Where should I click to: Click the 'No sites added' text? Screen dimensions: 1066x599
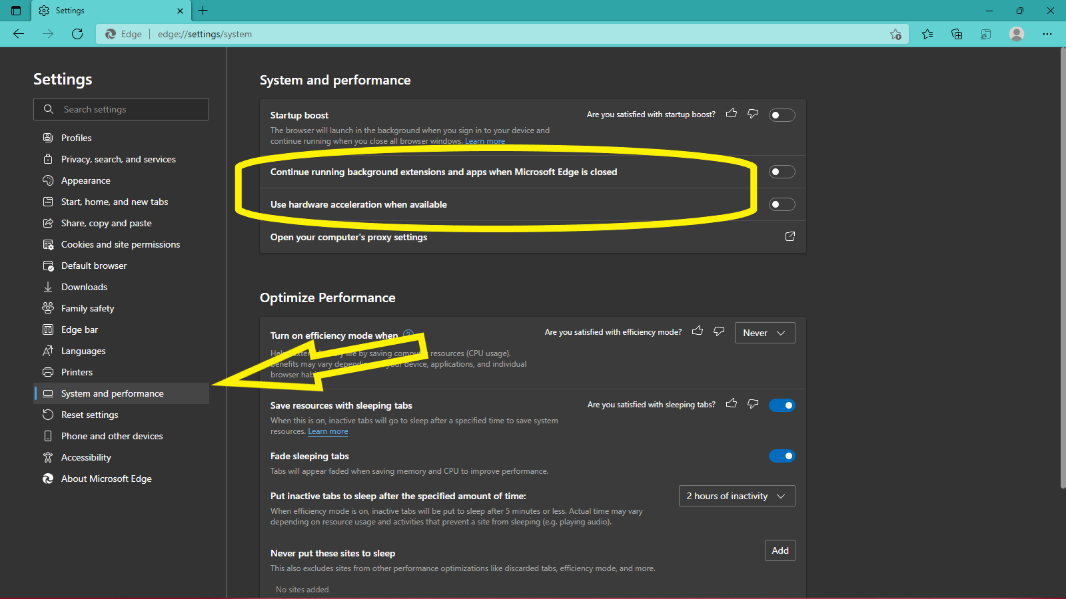[302, 590]
